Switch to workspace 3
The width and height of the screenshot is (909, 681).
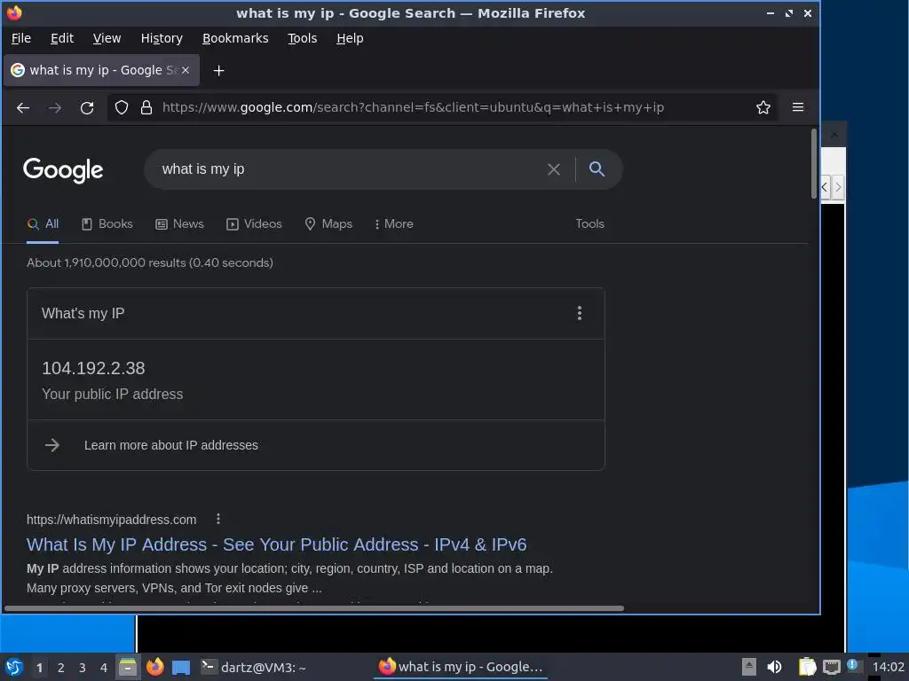[x=83, y=668]
